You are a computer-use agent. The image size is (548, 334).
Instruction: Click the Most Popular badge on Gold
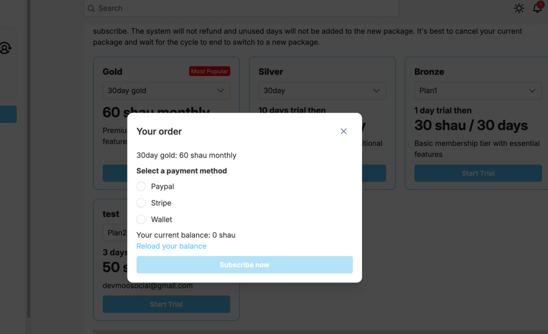click(209, 71)
